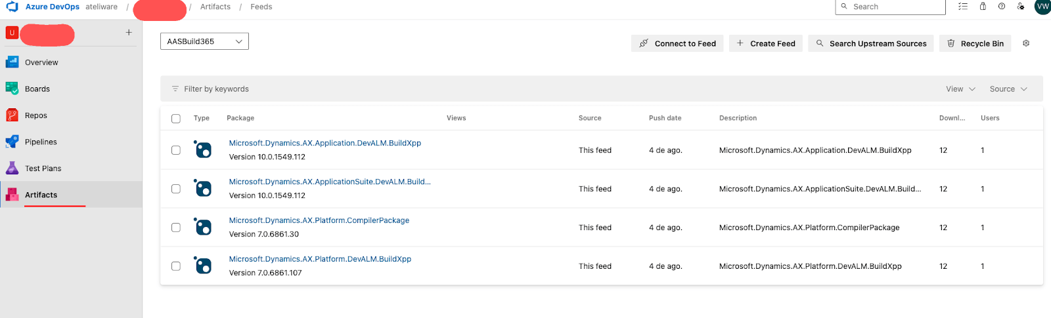Click Azure DevOps header link
This screenshot has width=1051, height=318.
point(53,7)
